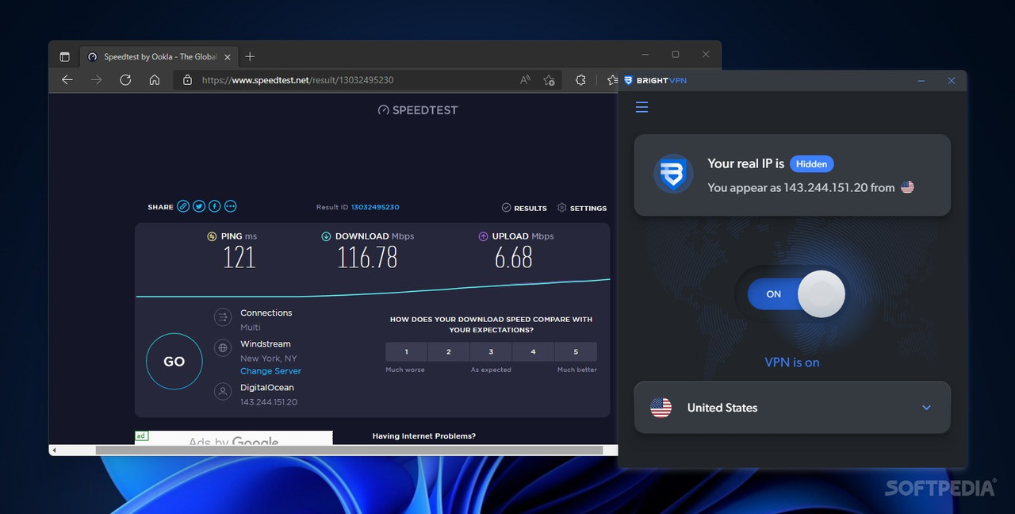Click the site lock icon in address bar

tap(188, 80)
